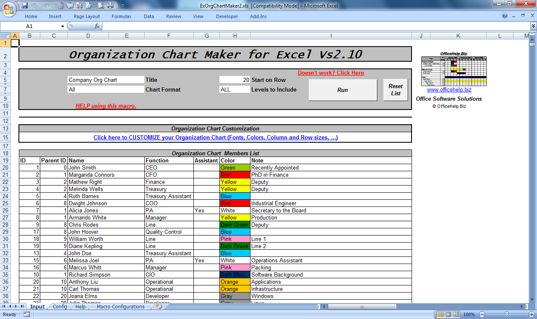The image size is (537, 319).
Task: Zoom out with the minus button
Action: coord(483,314)
